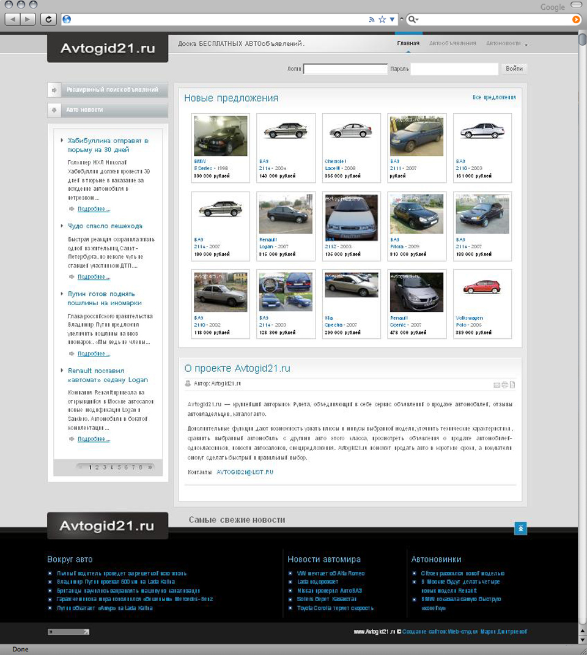
Task: Go to page 2 of news pagination
Action: click(98, 467)
